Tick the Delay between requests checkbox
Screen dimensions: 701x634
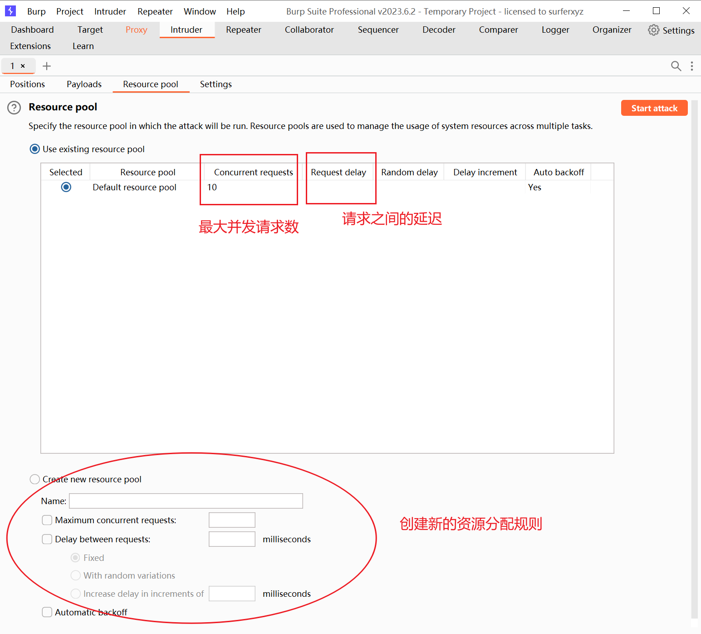pyautogui.click(x=47, y=539)
